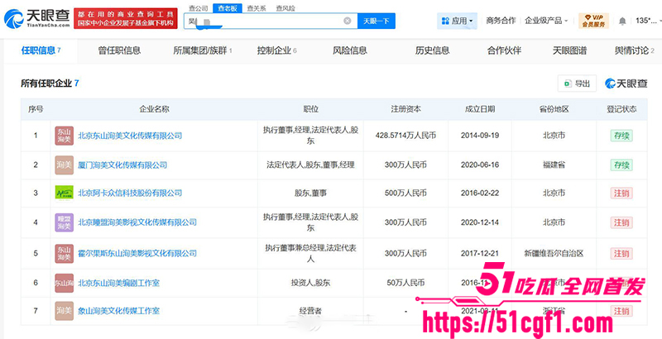
Task: Open 厦门洵美文化传媒有限公司 link
Action: click(122, 165)
